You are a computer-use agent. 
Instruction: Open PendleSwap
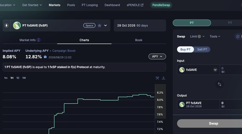161,5
